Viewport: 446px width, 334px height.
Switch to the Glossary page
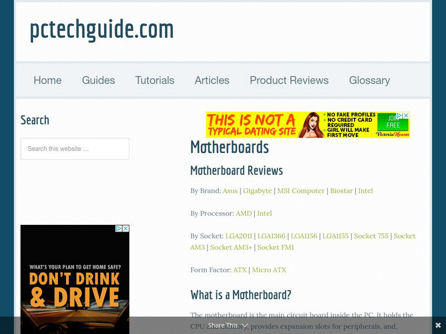click(x=369, y=80)
